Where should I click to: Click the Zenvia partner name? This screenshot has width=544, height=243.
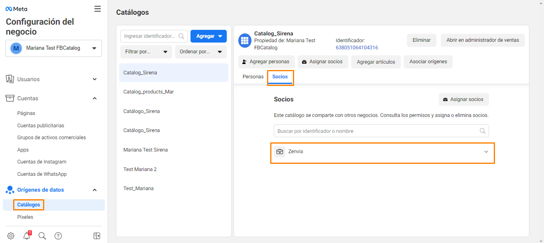[x=295, y=152]
